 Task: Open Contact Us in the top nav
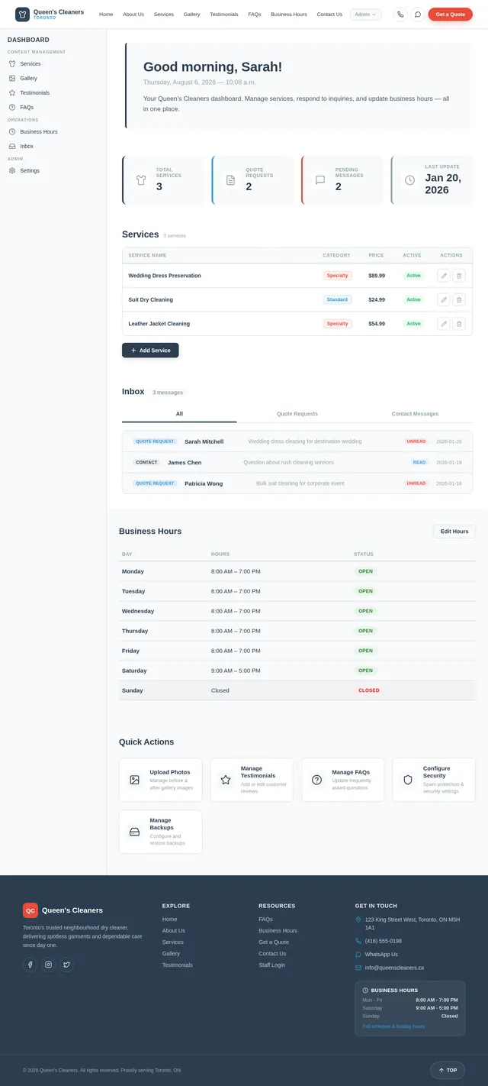click(x=329, y=15)
